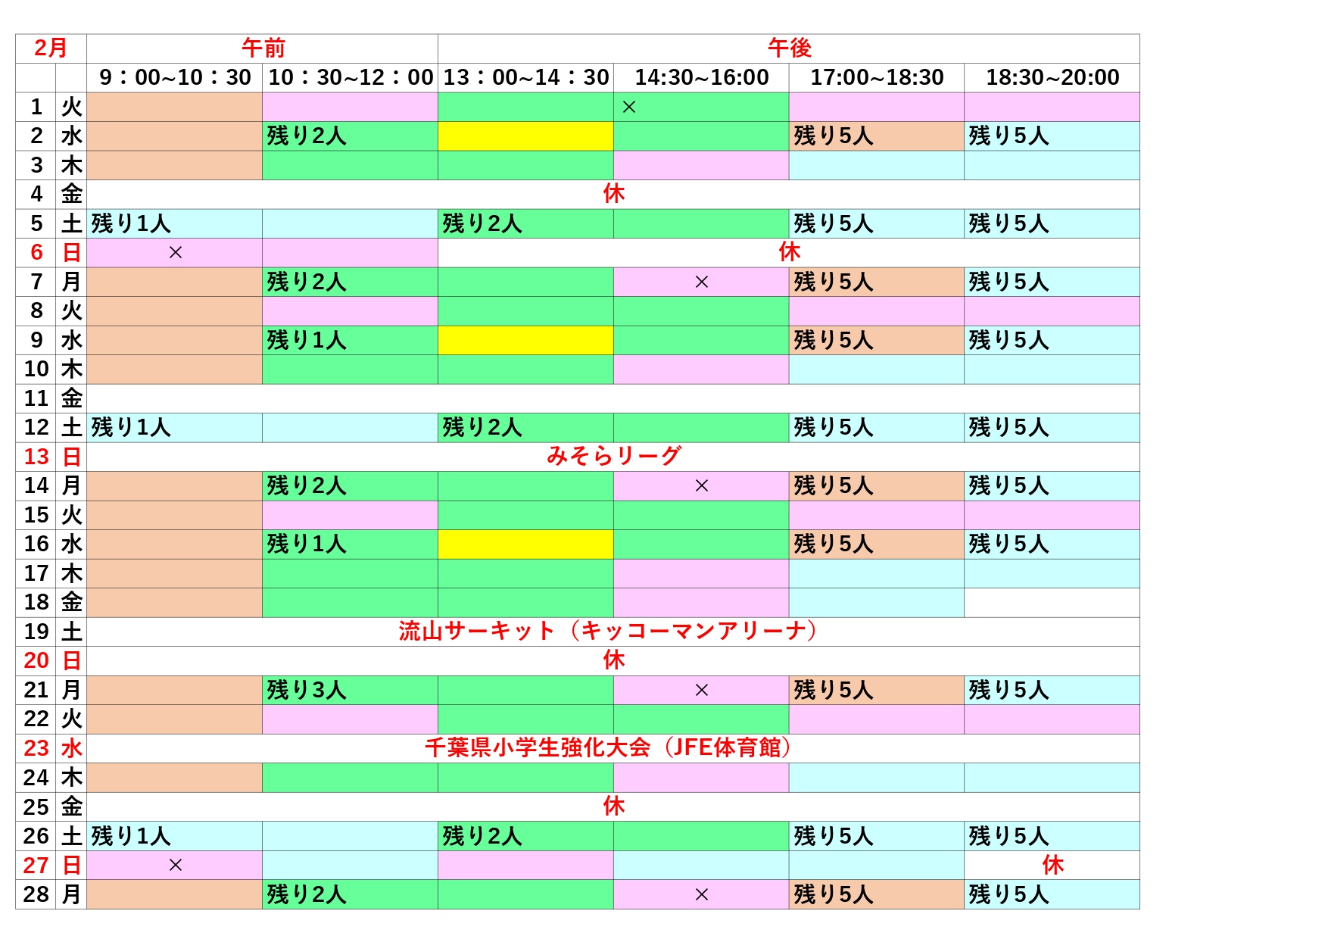Viewport: 1328px width, 939px height.
Task: Click 残り1人 in the row for 26 土
Action: pyautogui.click(x=131, y=836)
